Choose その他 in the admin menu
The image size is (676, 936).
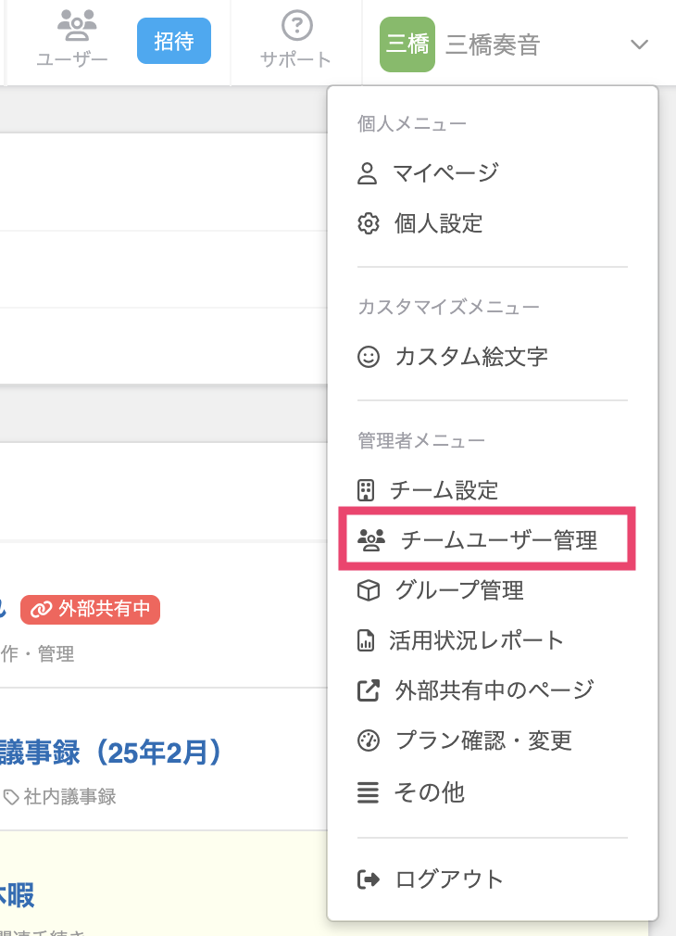point(429,792)
